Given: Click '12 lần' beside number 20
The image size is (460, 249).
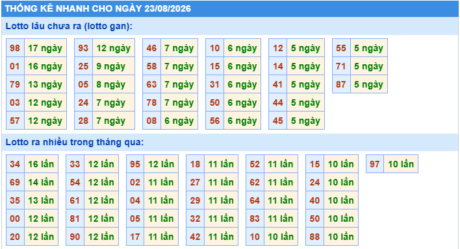Looking at the screenshot, I should click(42, 237).
